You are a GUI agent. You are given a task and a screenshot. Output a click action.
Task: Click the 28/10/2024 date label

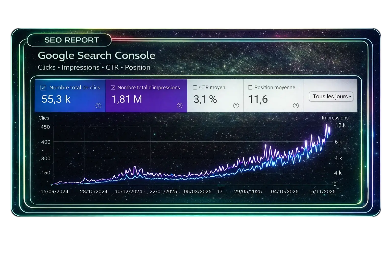click(93, 191)
